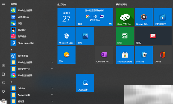Viewport: 173px width, 104px height.
Task: Open the QQ浏览器 tile
Action: (85, 83)
